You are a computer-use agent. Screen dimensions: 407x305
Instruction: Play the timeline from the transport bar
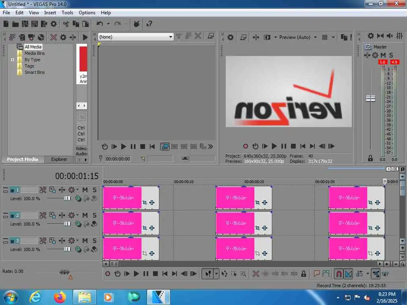point(136,274)
